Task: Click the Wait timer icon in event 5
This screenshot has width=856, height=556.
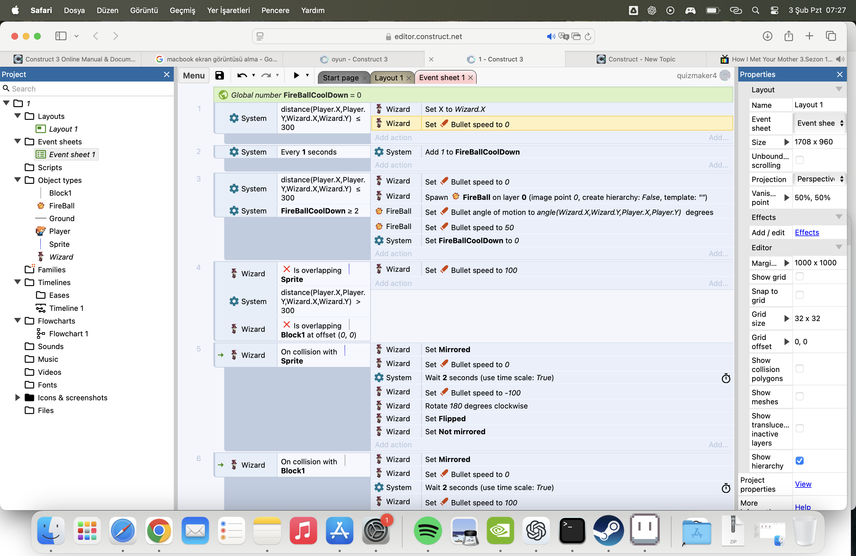Action: [x=726, y=378]
